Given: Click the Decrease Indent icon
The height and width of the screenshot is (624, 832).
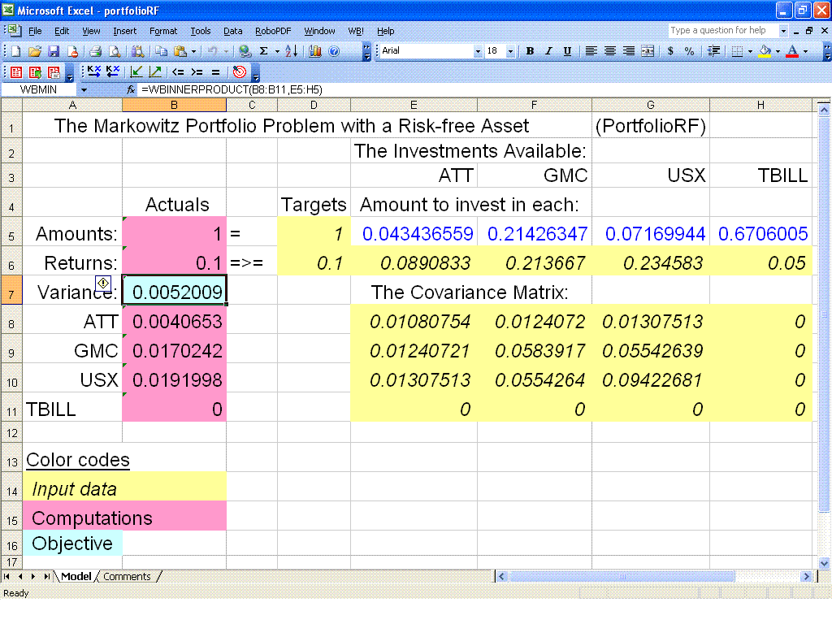Looking at the screenshot, I should pyautogui.click(x=713, y=51).
